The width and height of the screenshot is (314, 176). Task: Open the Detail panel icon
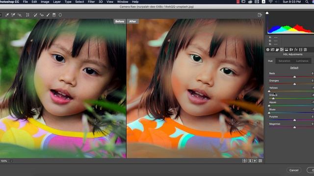coord(277,50)
